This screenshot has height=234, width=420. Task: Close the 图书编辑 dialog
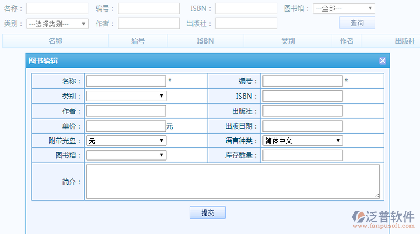pos(383,61)
